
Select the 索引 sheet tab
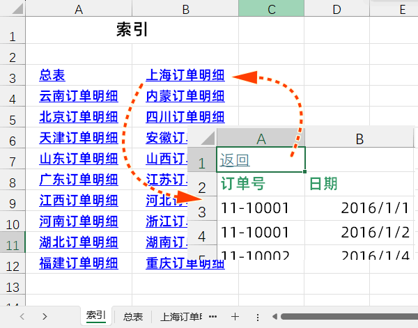pos(96,316)
